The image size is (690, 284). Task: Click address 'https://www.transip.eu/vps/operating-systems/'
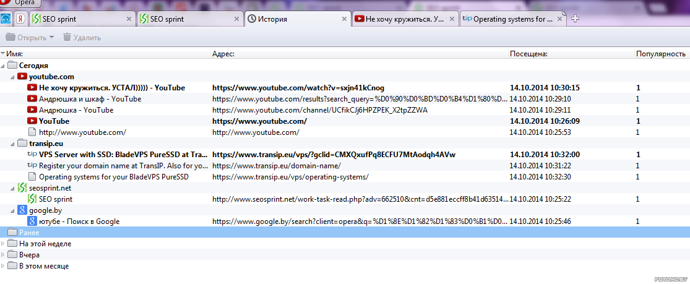(x=290, y=177)
